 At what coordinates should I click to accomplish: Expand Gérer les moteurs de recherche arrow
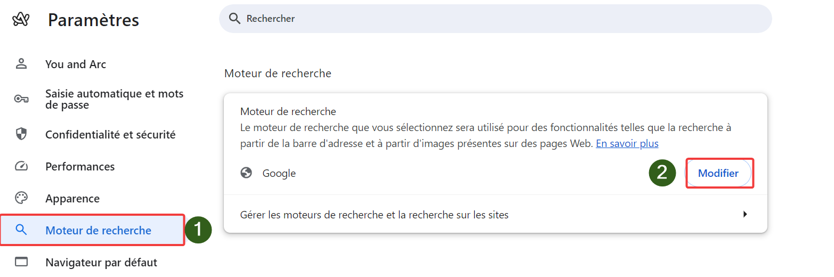pyautogui.click(x=745, y=215)
